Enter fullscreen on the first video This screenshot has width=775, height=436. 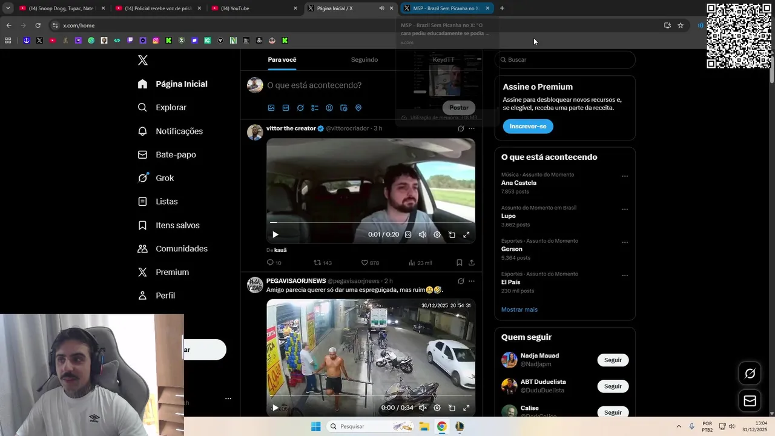pyautogui.click(x=466, y=234)
